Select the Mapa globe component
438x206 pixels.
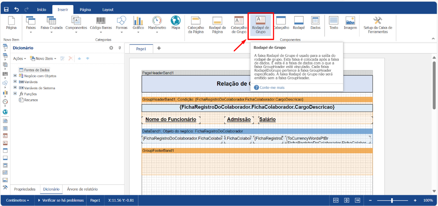176,23
